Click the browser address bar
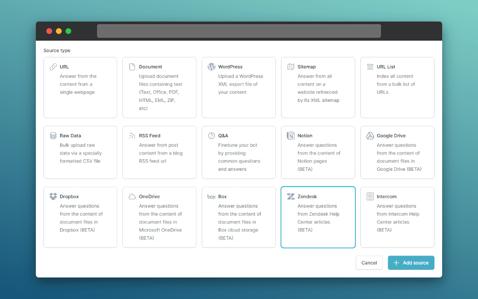Viewport: 478px width, 299px height. tap(239, 31)
